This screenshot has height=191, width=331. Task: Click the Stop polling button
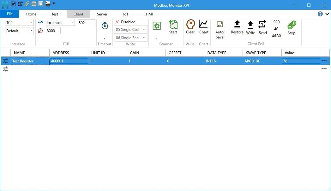pyautogui.click(x=291, y=28)
